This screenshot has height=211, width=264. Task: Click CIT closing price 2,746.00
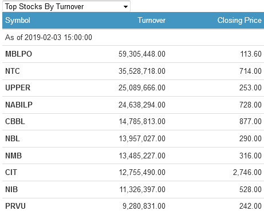click(x=247, y=172)
